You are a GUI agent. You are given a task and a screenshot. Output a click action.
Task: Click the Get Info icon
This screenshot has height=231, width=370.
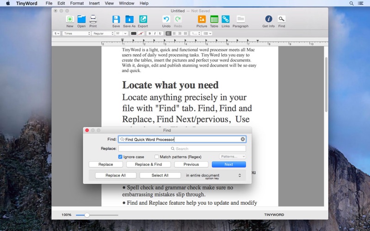click(269, 19)
